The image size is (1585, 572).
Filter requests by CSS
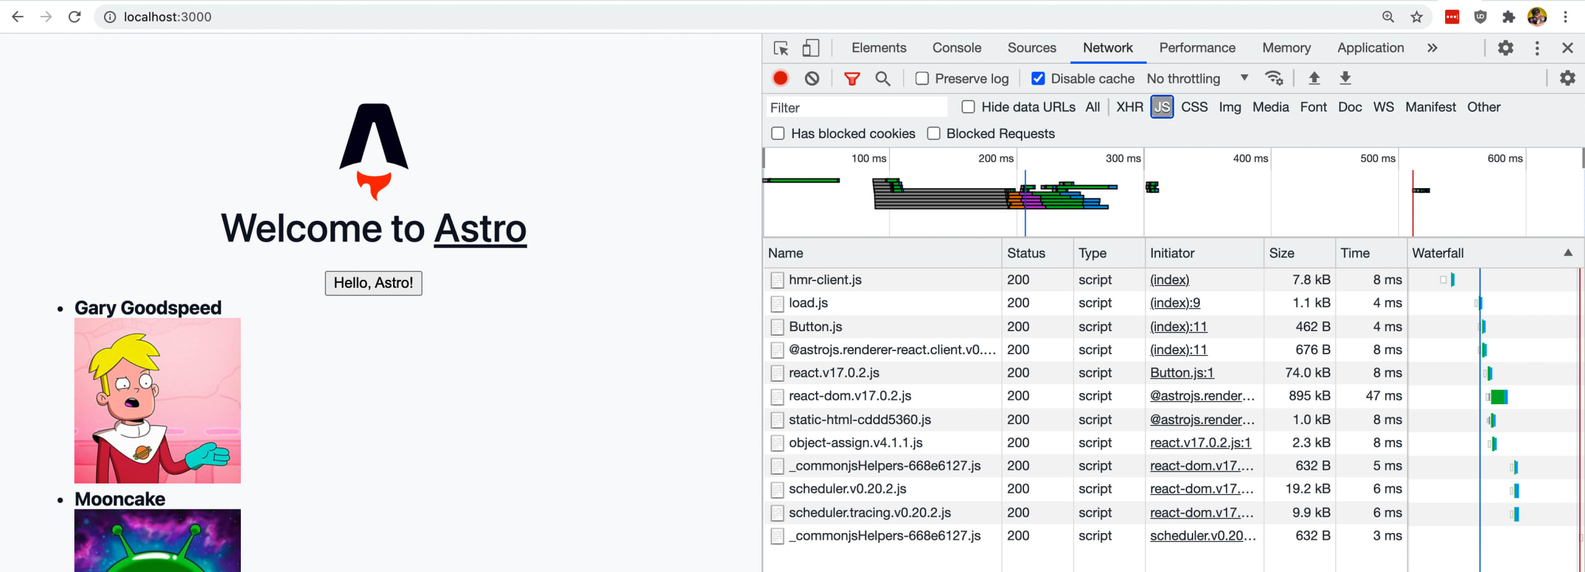point(1194,107)
